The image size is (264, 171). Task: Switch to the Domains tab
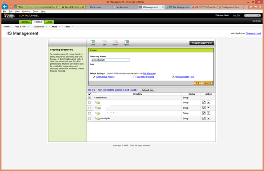25,22
